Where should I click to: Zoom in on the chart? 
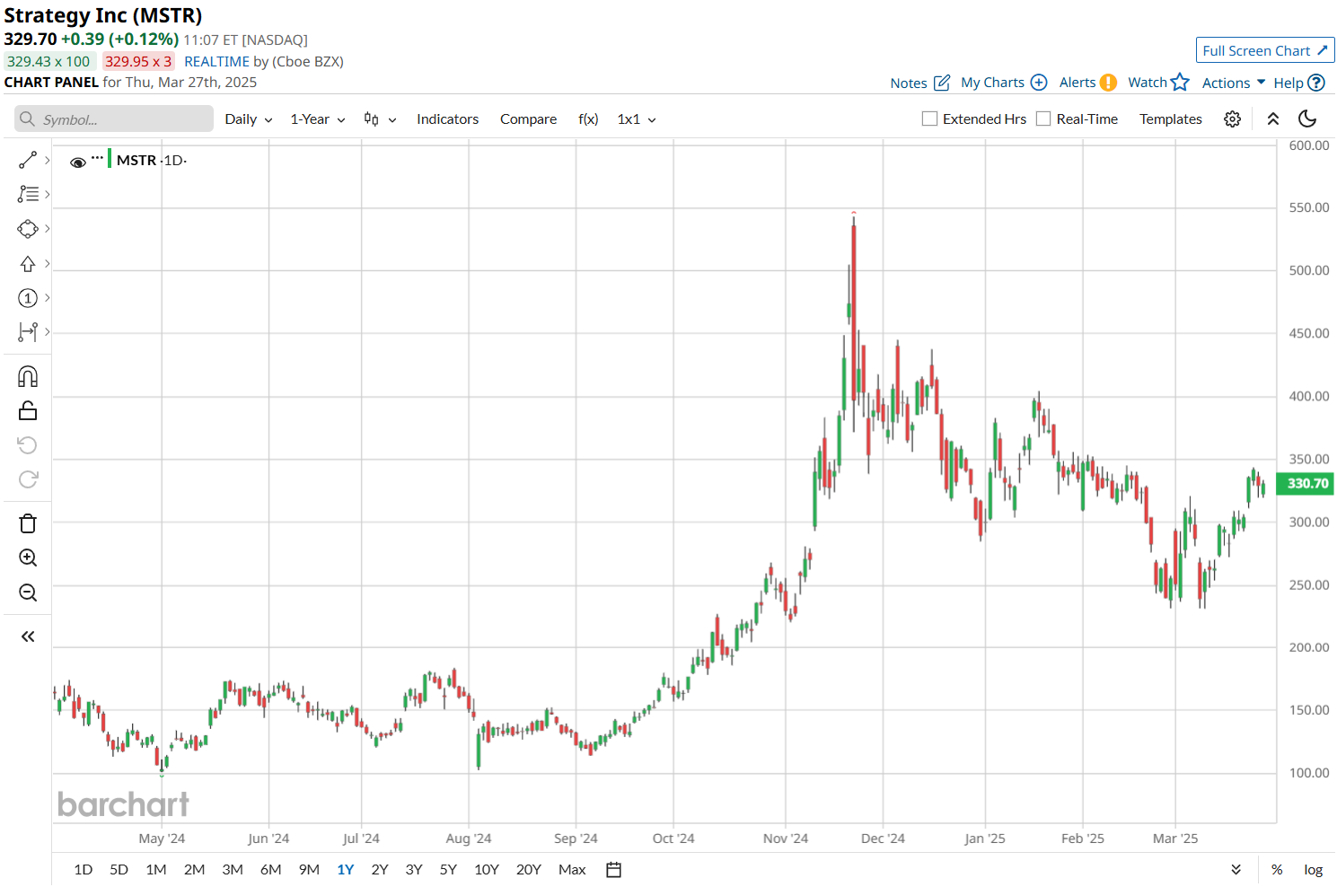[x=28, y=558]
